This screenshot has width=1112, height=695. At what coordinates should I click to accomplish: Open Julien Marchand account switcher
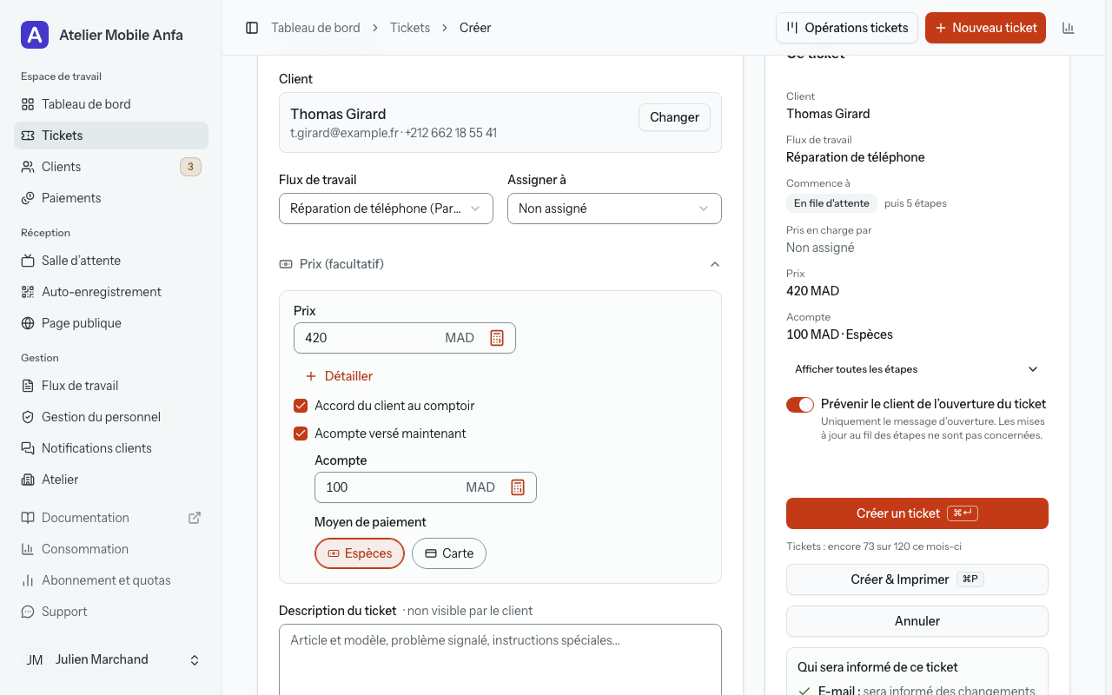pyautogui.click(x=111, y=660)
